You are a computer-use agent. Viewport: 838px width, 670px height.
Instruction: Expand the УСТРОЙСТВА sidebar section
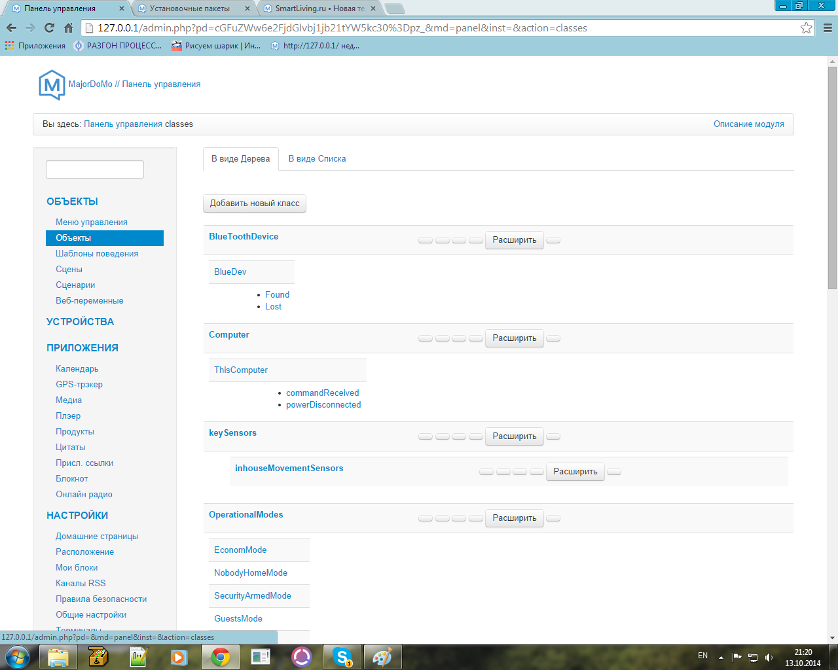[x=80, y=322]
